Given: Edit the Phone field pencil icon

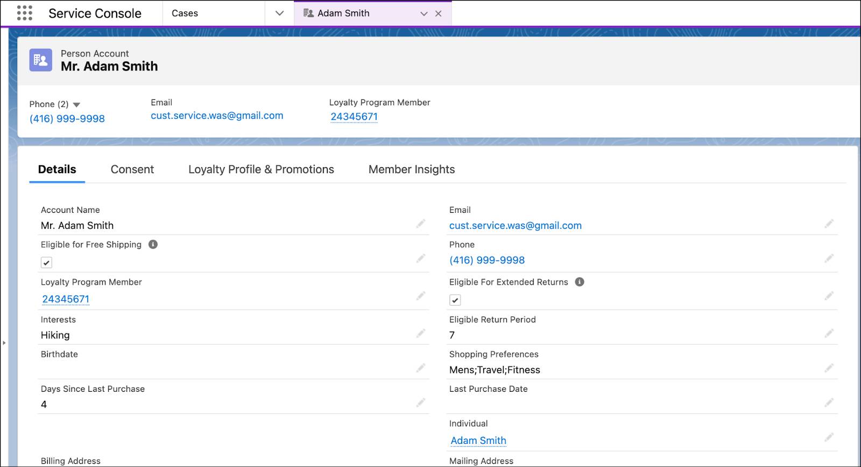Looking at the screenshot, I should (x=829, y=258).
